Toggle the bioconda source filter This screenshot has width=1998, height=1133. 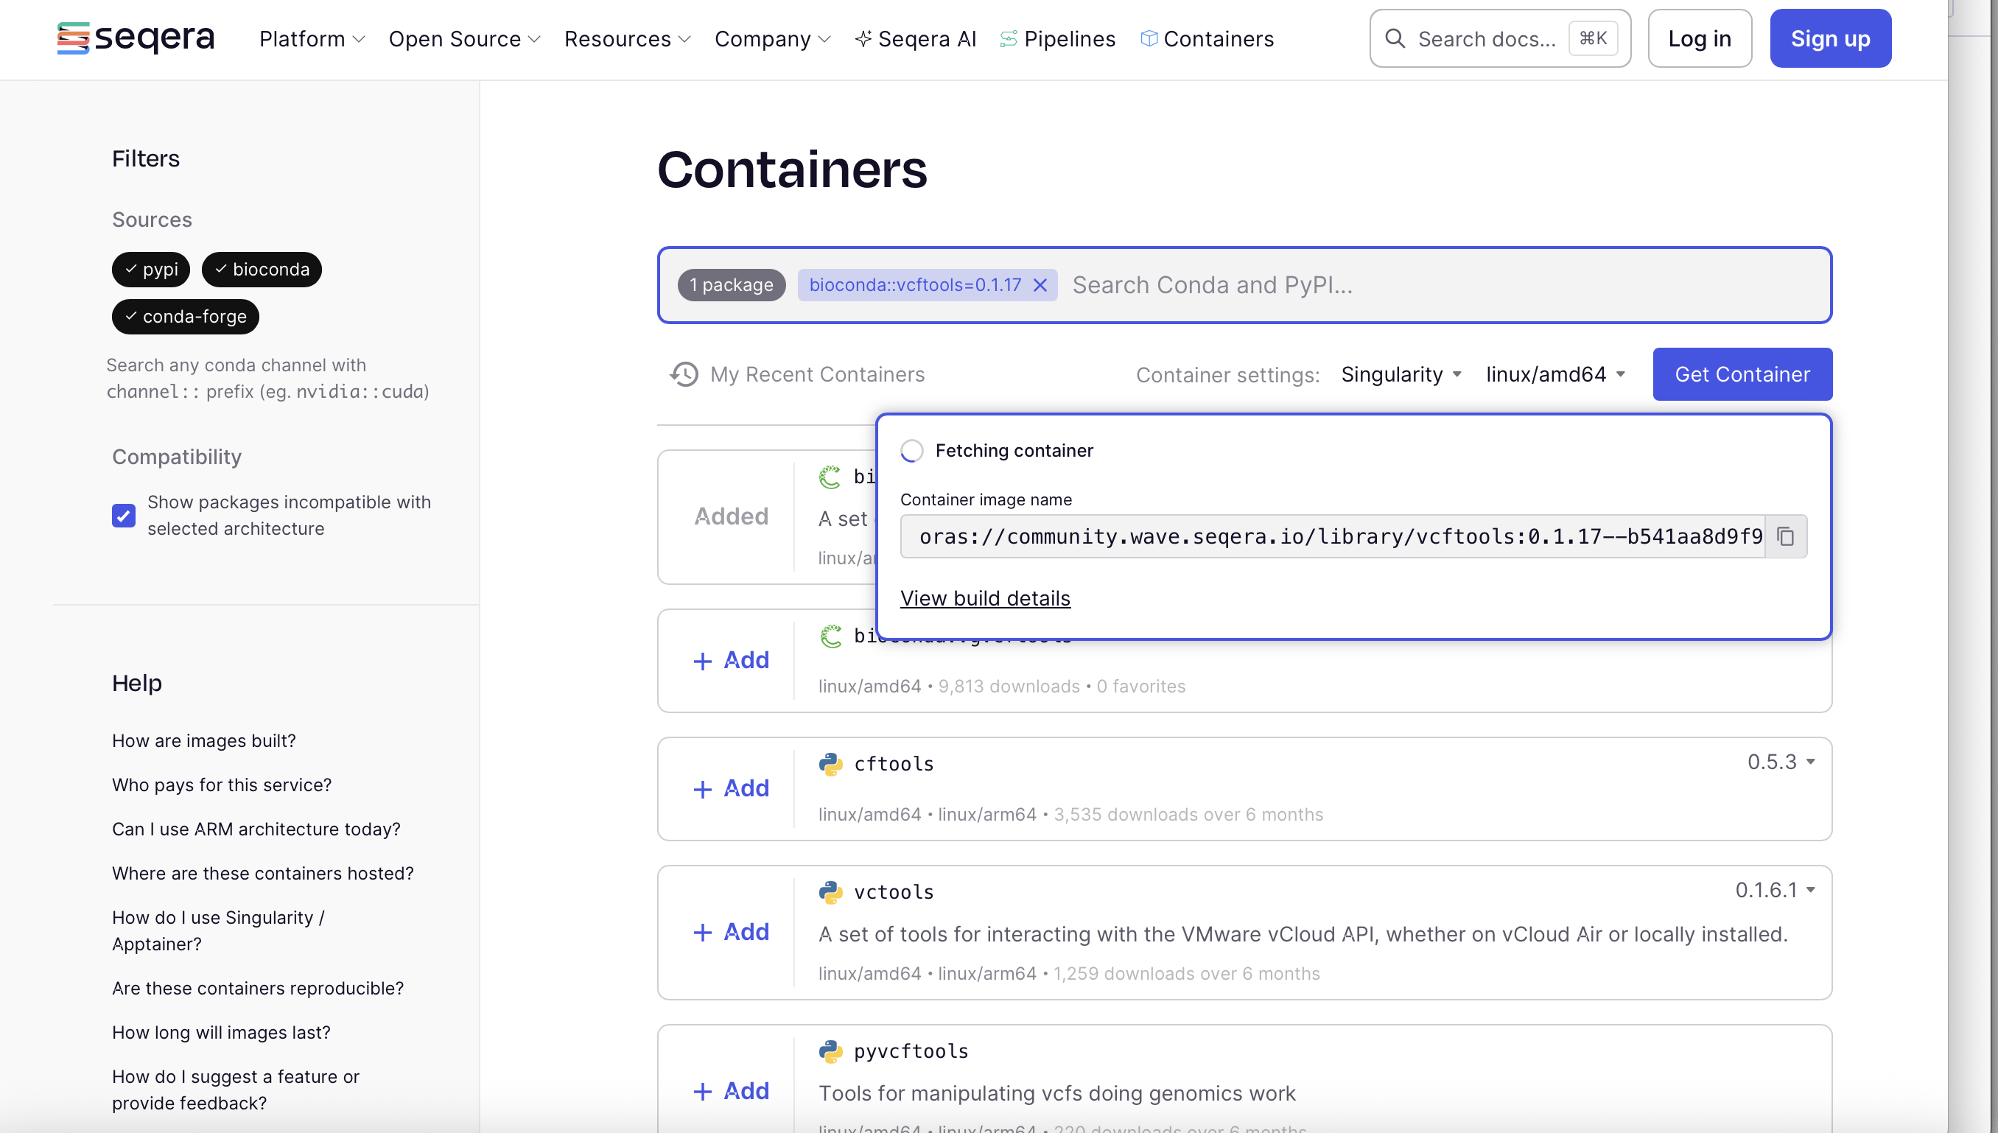point(262,269)
